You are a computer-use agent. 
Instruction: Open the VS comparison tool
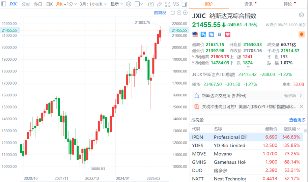click(x=176, y=4)
